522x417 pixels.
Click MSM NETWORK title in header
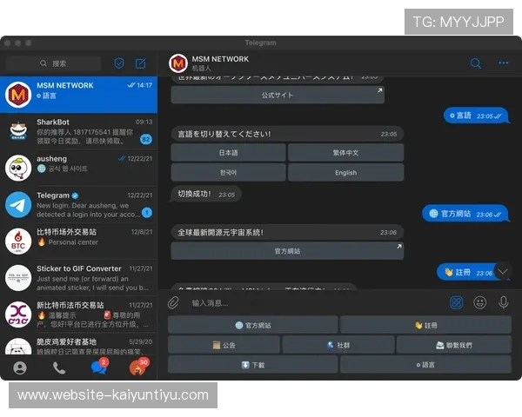pos(220,59)
